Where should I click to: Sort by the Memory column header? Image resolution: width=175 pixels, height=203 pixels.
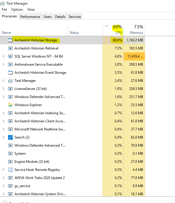coord(134,30)
